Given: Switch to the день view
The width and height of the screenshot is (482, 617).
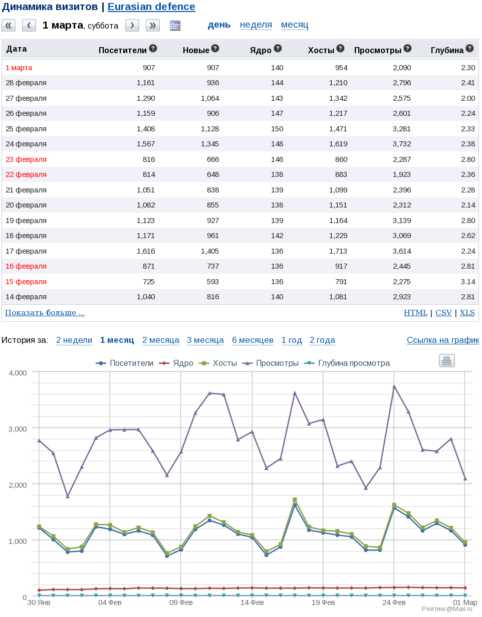Looking at the screenshot, I should tap(219, 25).
